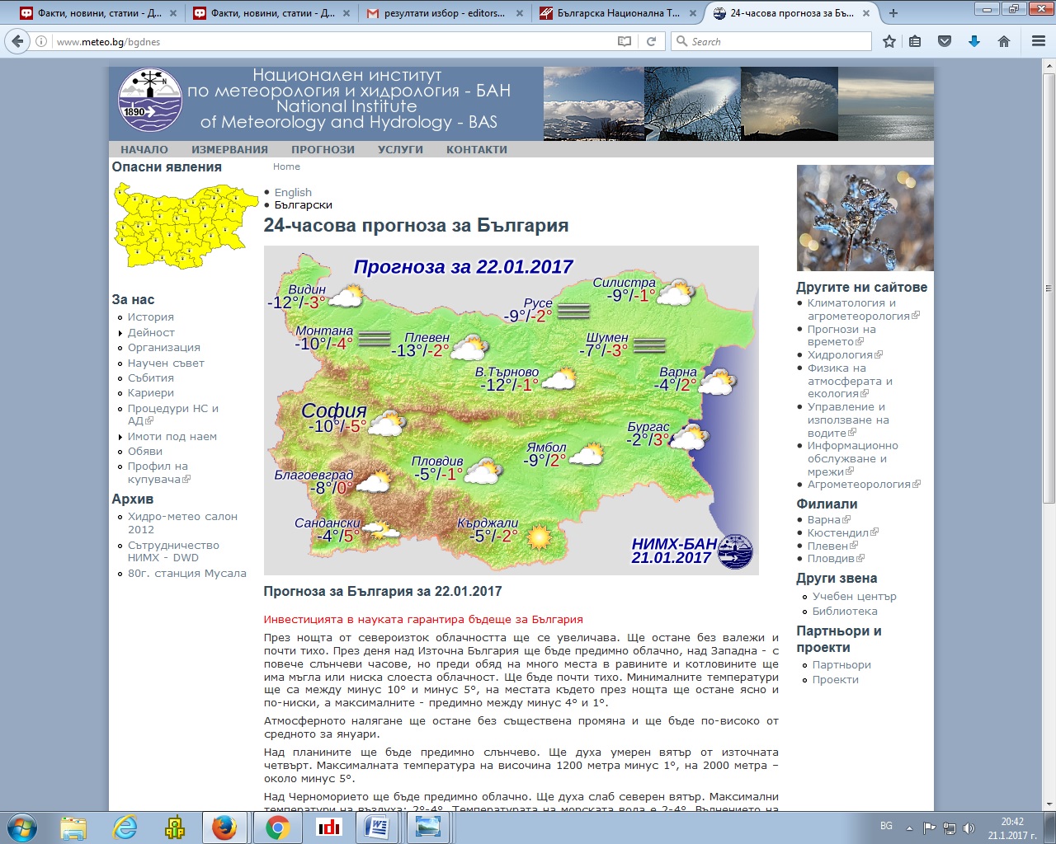The image size is (1056, 844).
Task: Close the active 24-часова прогноза tab
Action: pos(866,13)
